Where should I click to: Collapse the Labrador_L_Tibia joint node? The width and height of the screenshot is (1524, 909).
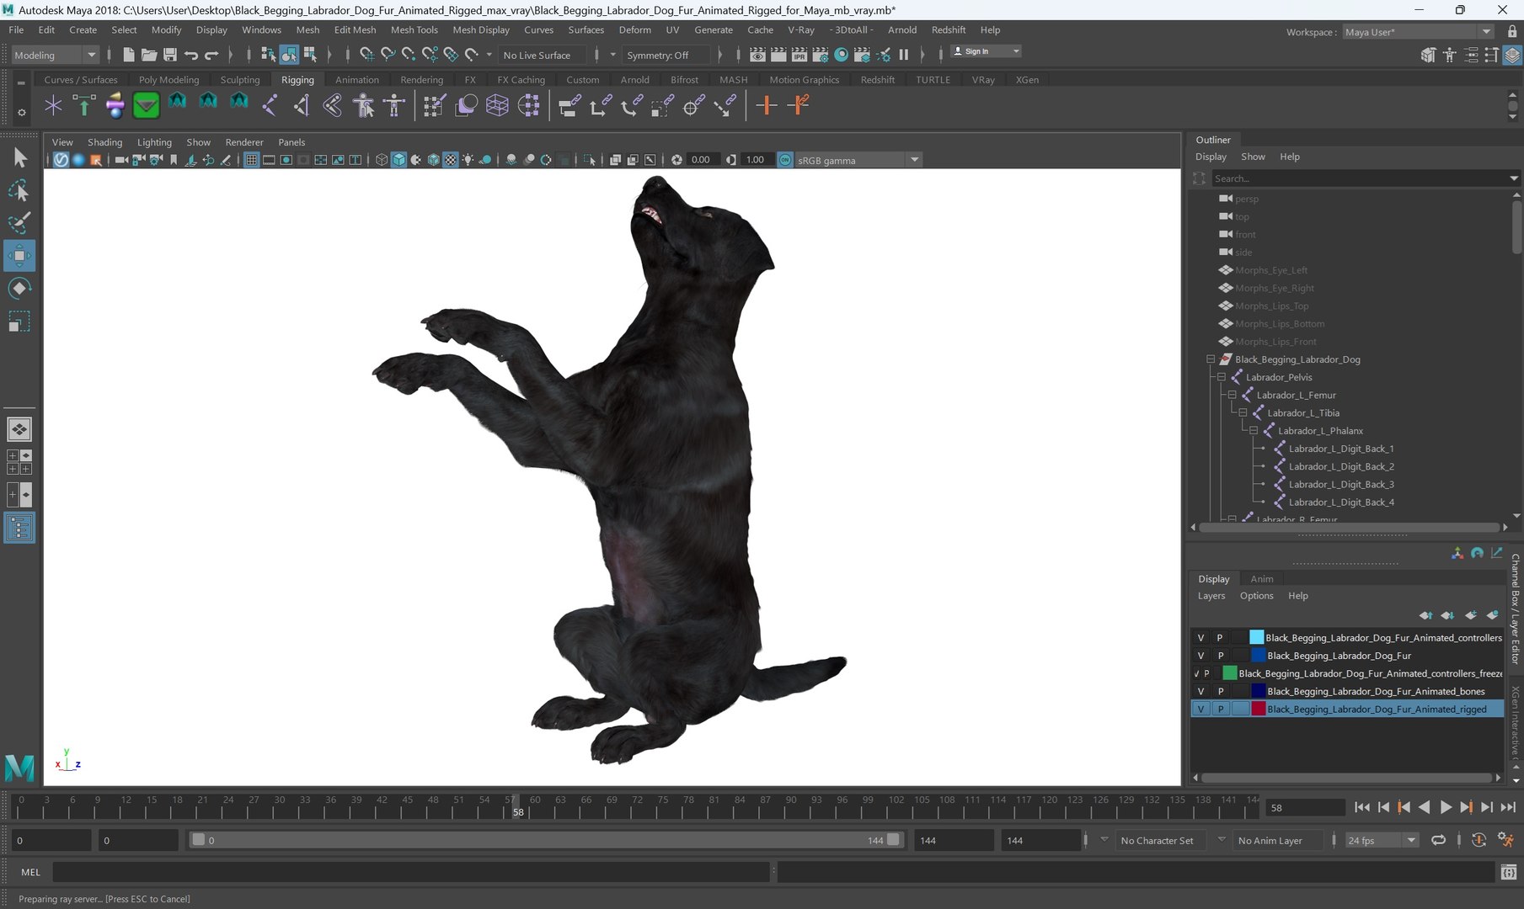tap(1243, 412)
